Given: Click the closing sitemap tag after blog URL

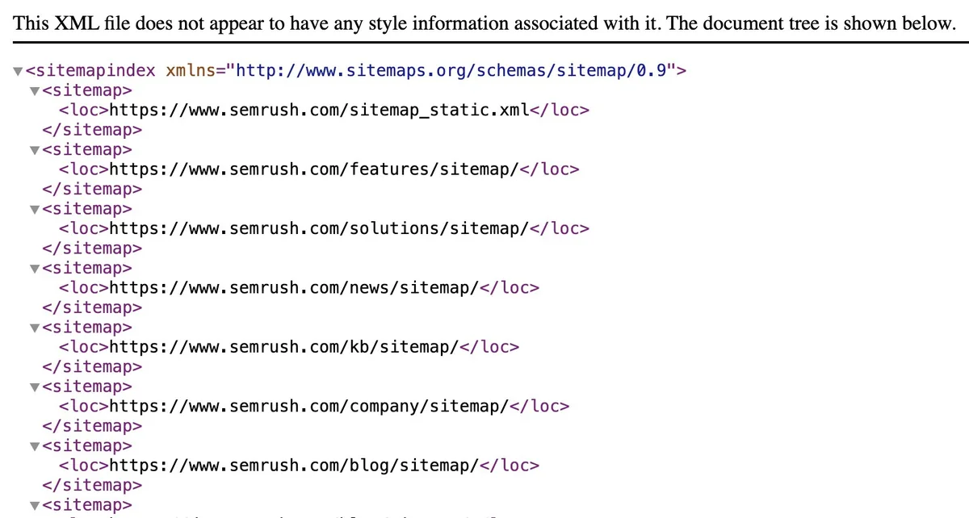Looking at the screenshot, I should (92, 485).
